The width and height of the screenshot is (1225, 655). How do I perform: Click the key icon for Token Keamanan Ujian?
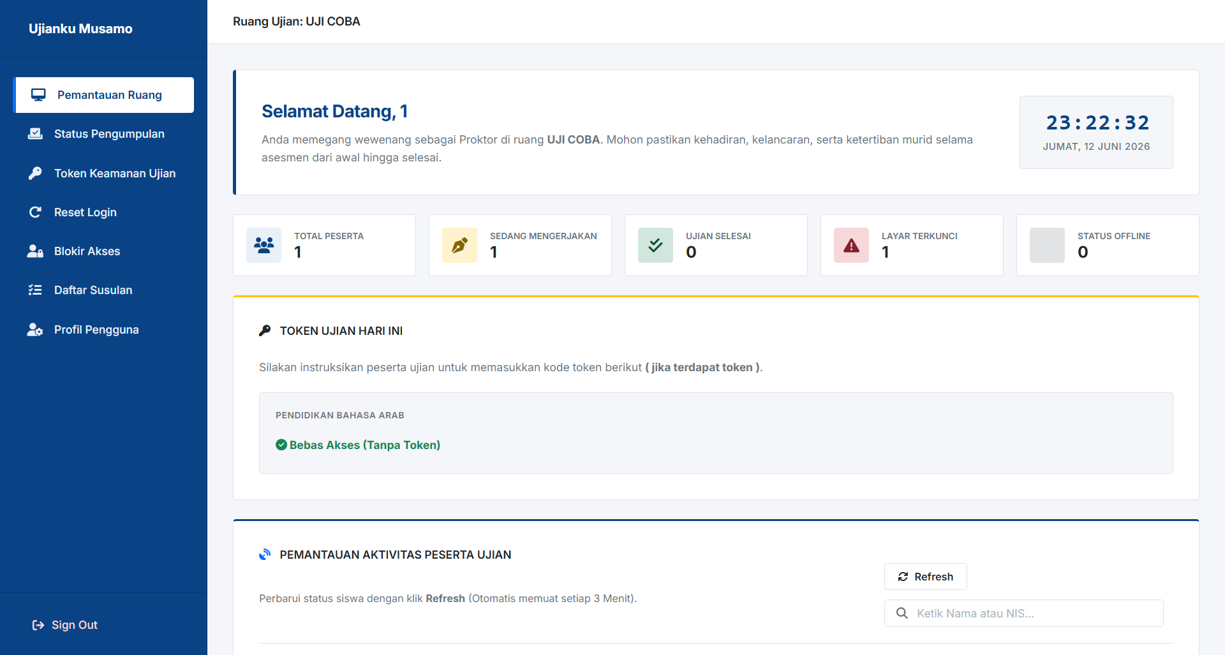35,173
